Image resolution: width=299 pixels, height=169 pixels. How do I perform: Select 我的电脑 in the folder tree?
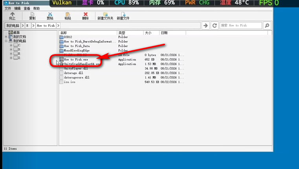tap(17, 41)
